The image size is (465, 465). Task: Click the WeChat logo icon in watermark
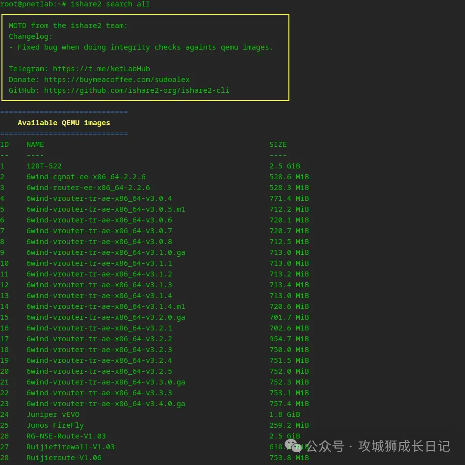(x=293, y=445)
